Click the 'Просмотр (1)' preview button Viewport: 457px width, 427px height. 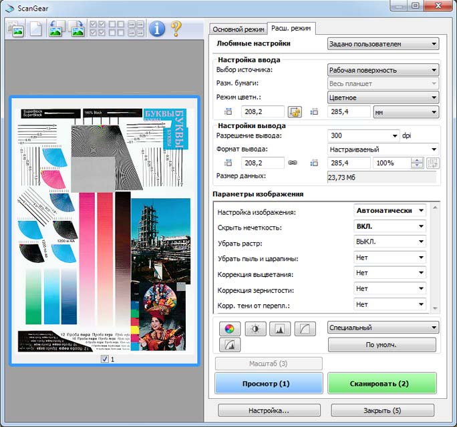269,384
